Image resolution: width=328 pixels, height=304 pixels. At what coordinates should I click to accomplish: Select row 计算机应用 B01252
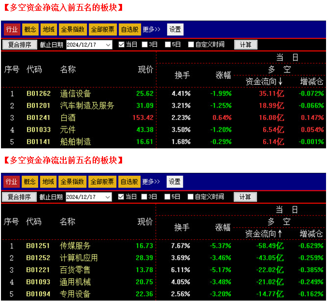[163, 257]
